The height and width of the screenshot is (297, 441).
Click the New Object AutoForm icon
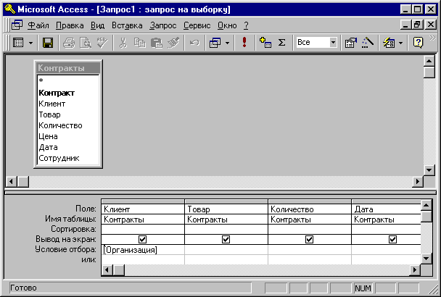pyautogui.click(x=389, y=43)
